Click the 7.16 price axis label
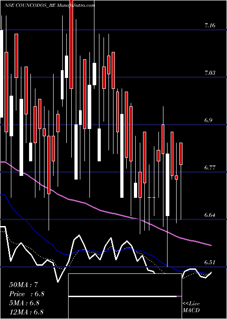This screenshot has height=319, width=227. click(210, 26)
